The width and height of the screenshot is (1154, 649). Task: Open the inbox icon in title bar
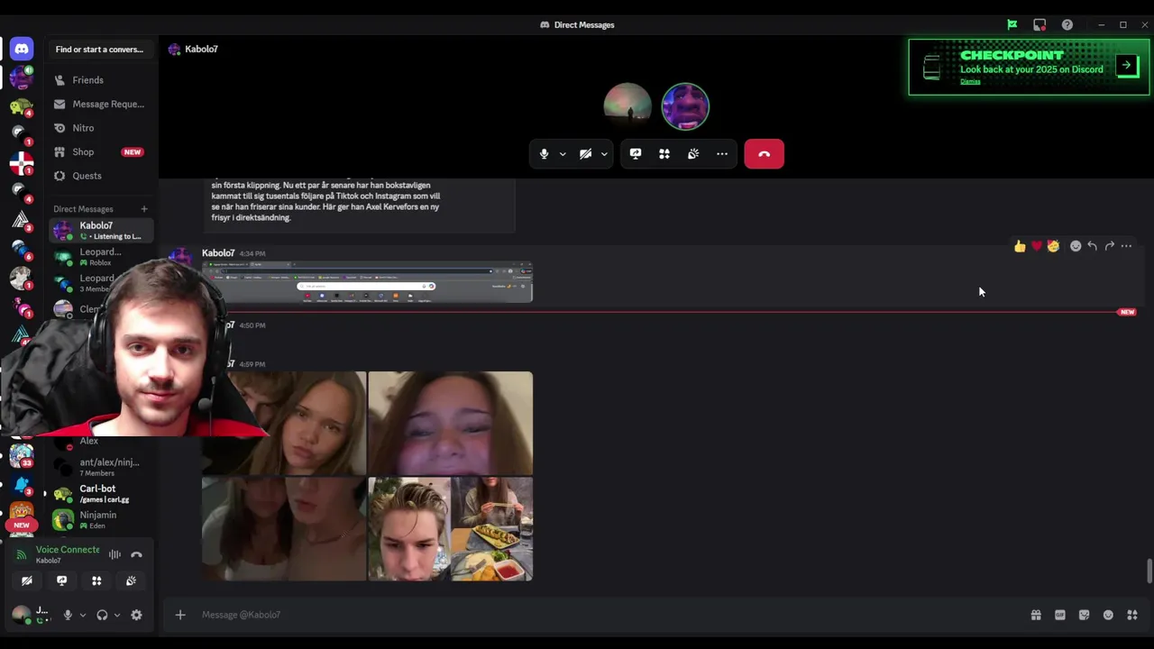(x=1040, y=24)
